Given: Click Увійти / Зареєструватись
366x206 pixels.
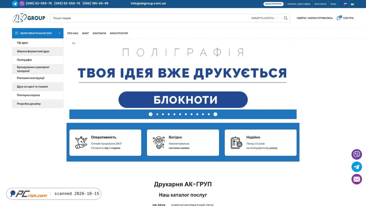Looking at the screenshot, I should (314, 18).
